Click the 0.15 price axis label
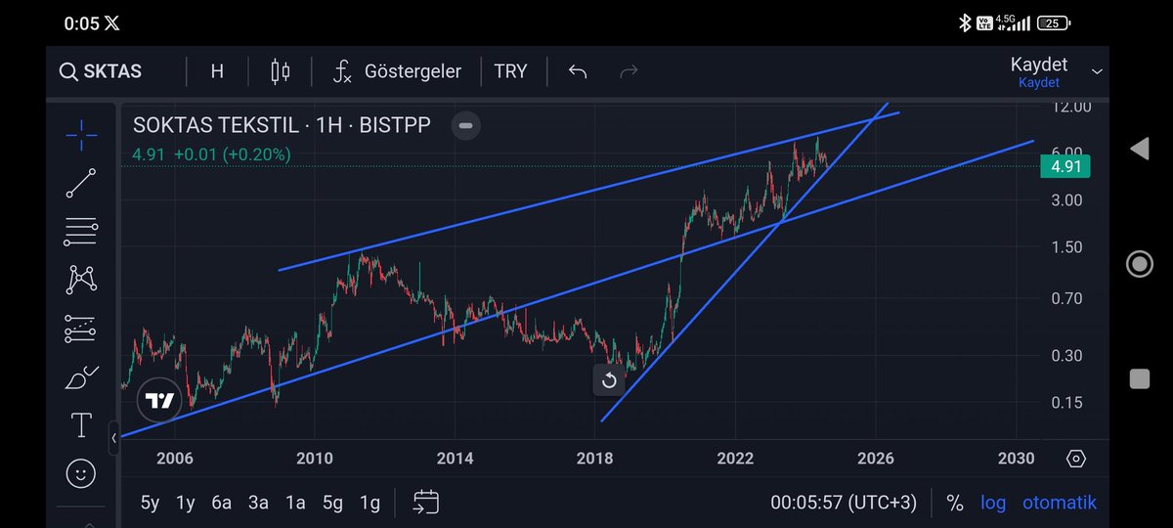The height and width of the screenshot is (528, 1173). click(x=1064, y=403)
